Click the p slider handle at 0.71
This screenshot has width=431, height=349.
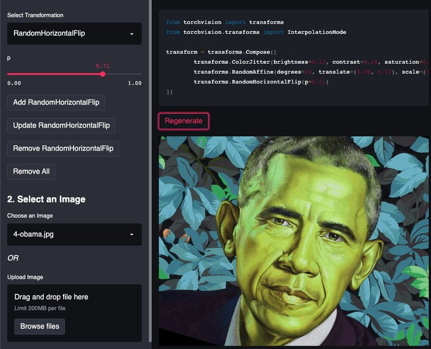[103, 74]
